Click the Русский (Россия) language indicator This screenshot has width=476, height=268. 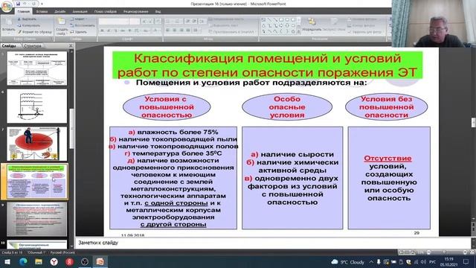pos(62,252)
